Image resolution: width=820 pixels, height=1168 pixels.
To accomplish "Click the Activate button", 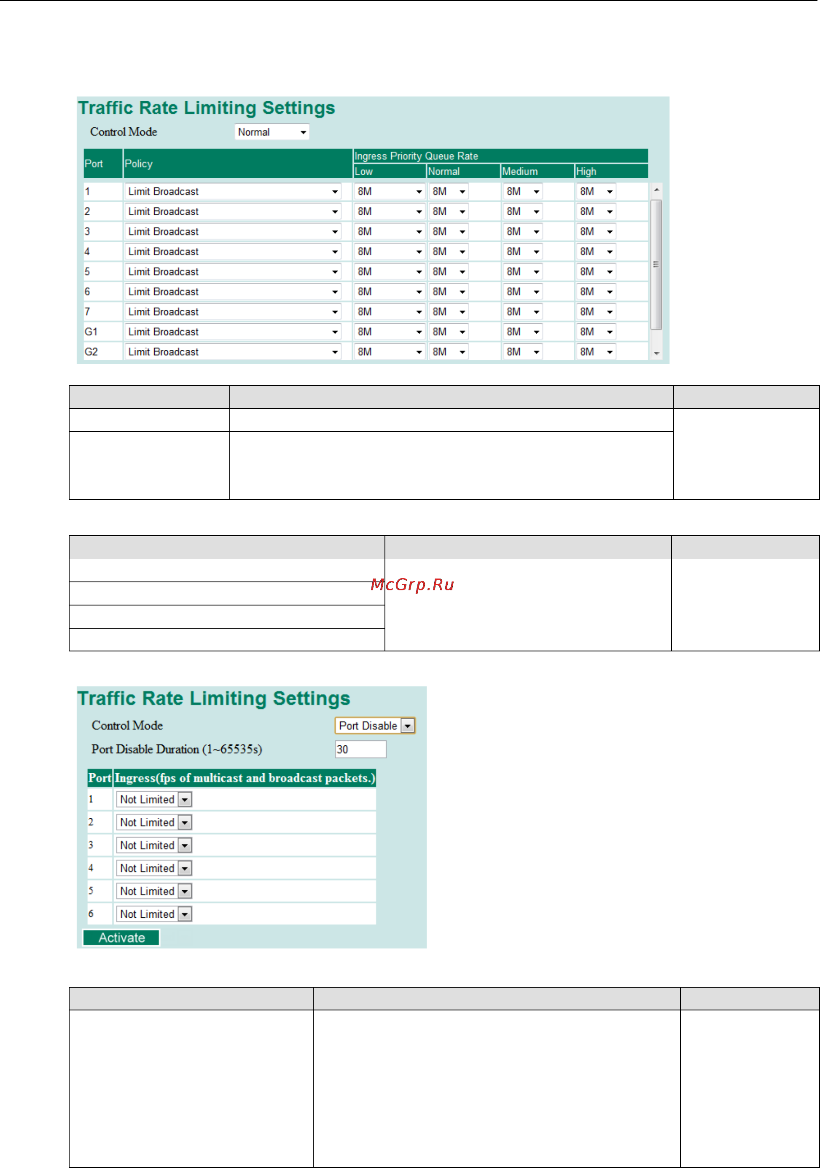I will [121, 939].
